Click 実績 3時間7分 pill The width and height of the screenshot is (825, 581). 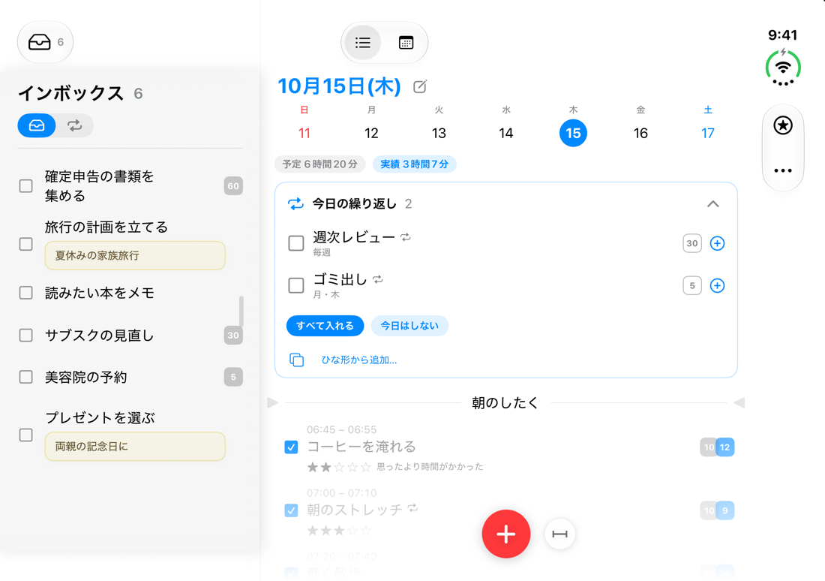tap(415, 164)
